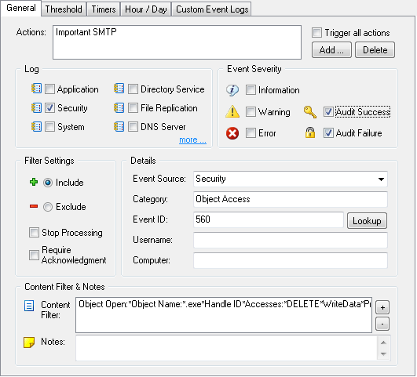Switch to the Threshold tab
Screen dimensions: 417x377
pyautogui.click(x=64, y=9)
